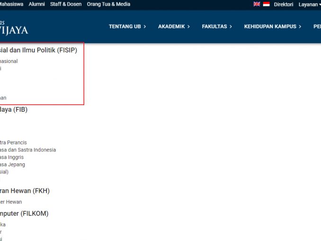Open the Kedokteran Hewan (FKH) heading
This screenshot has width=321, height=241.
(x=25, y=191)
